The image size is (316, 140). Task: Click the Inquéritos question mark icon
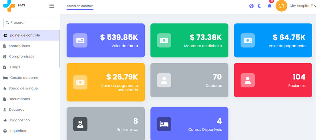click(x=5, y=131)
